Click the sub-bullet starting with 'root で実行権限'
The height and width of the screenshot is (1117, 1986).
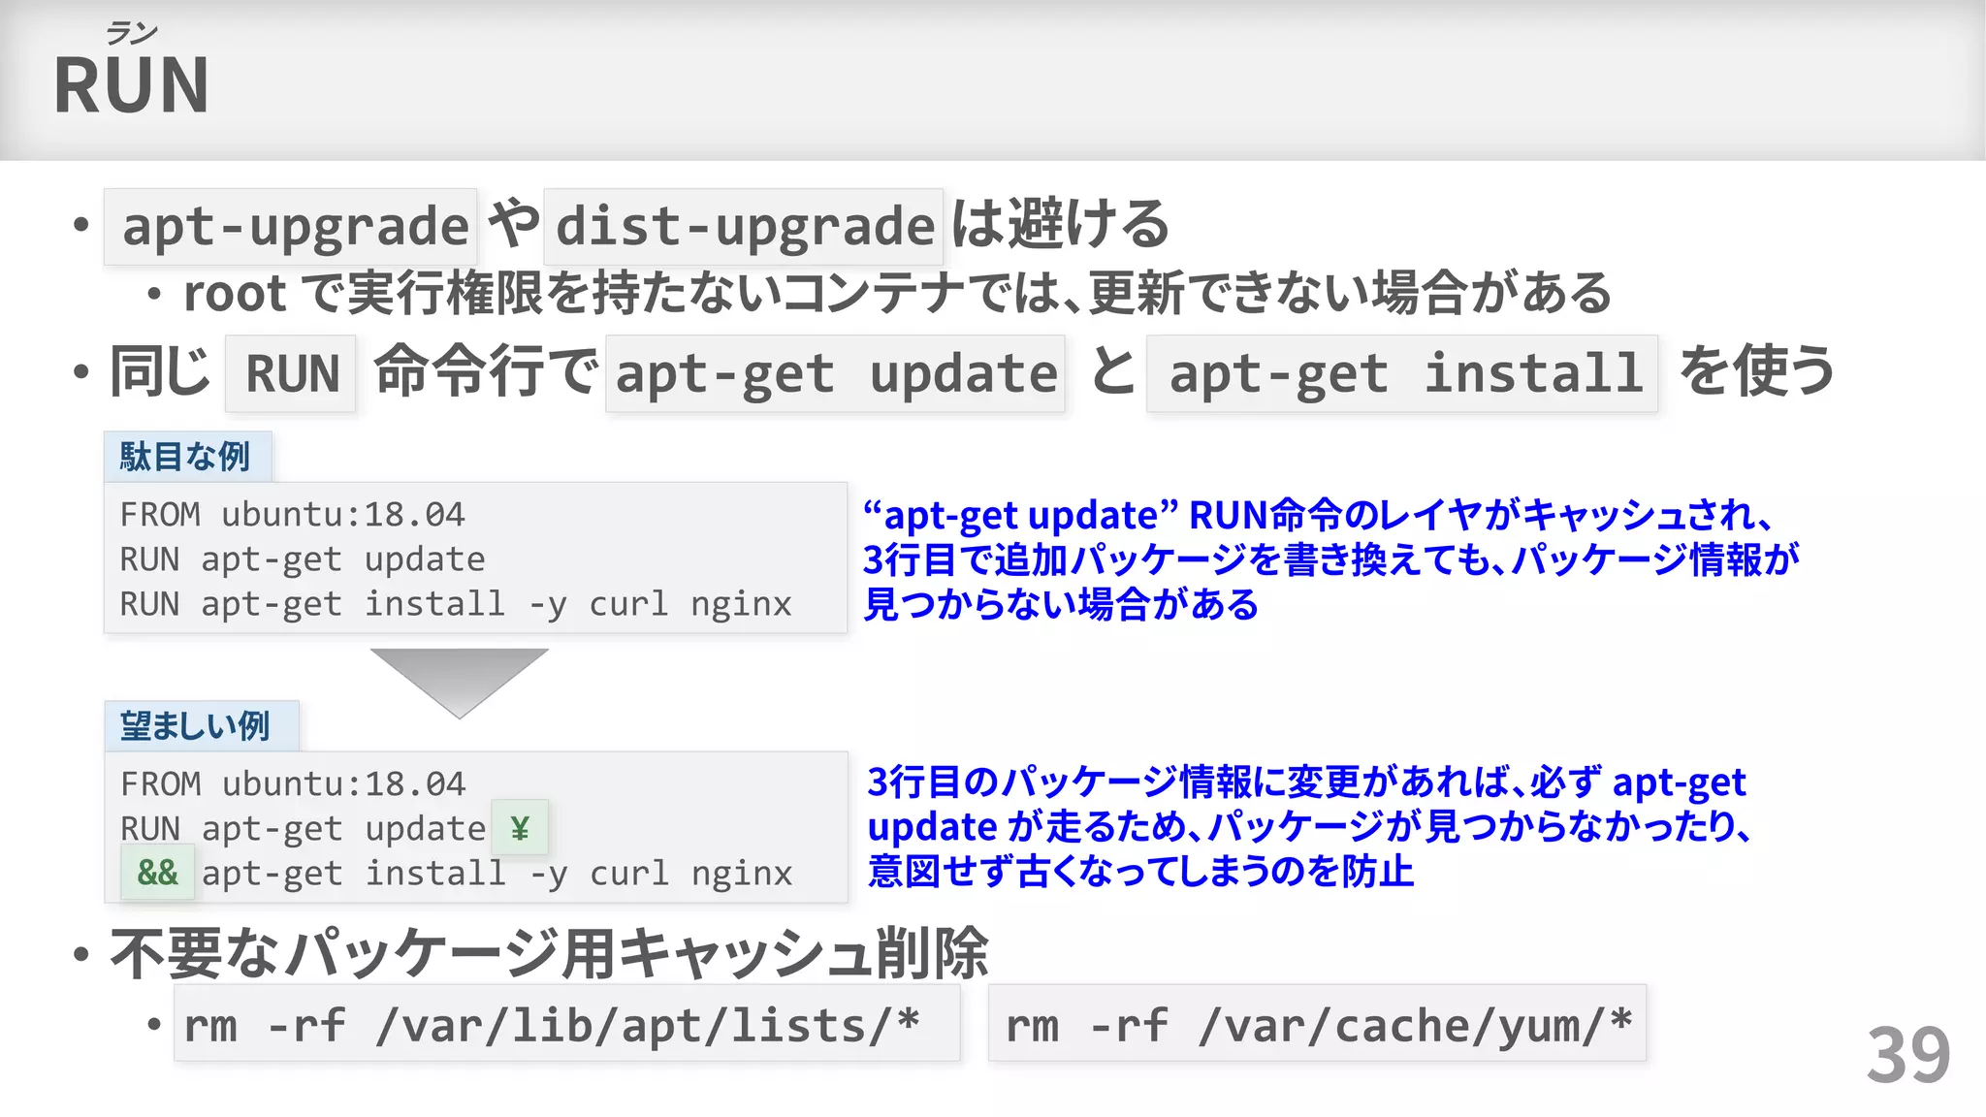click(x=897, y=293)
